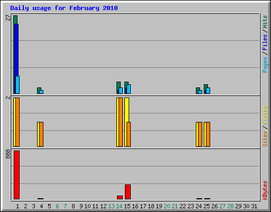
Task: Click green day label 13
Action: click(x=111, y=206)
